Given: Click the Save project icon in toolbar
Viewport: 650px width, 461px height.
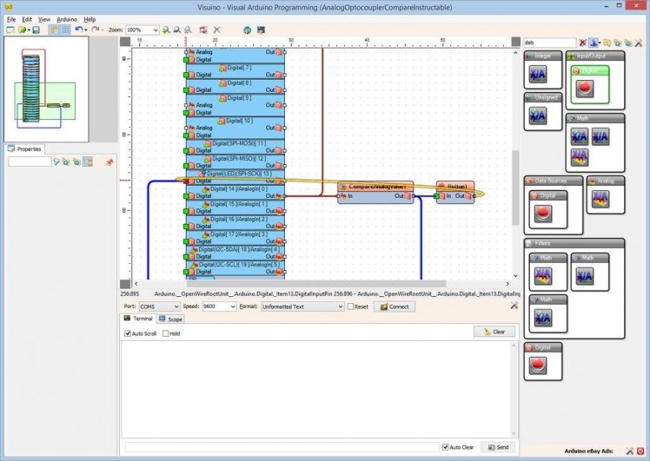Looking at the screenshot, I should (36, 30).
